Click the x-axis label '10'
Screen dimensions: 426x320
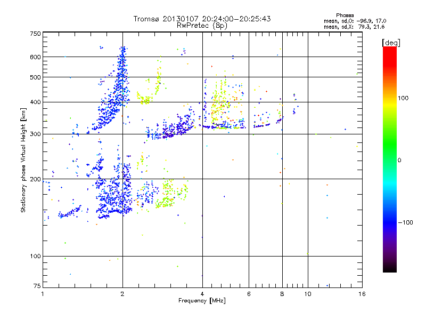pos(308,294)
